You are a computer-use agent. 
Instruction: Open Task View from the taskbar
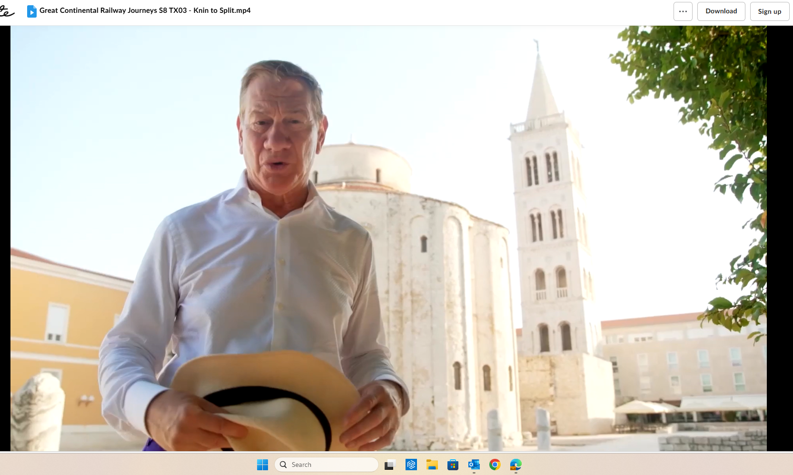click(390, 465)
